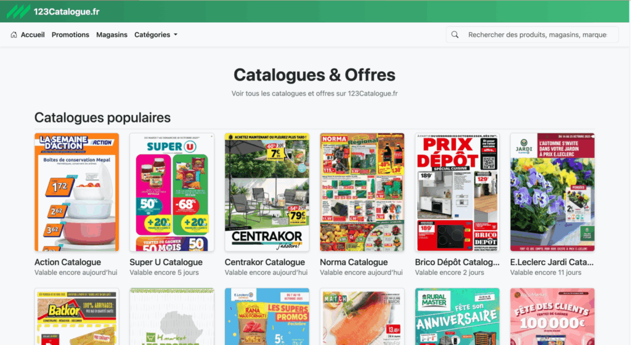Click the 123Catalogue.fr site title text
Viewport: 631px width, 345px height.
tap(67, 12)
